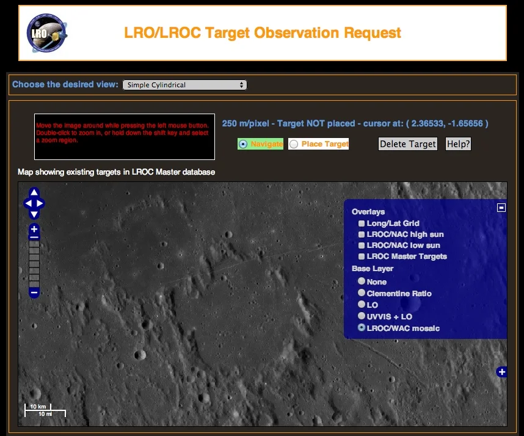Viewport: 524px width, 436px height.
Task: Enable the LROC/NAC high sun overlay
Action: (x=362, y=234)
